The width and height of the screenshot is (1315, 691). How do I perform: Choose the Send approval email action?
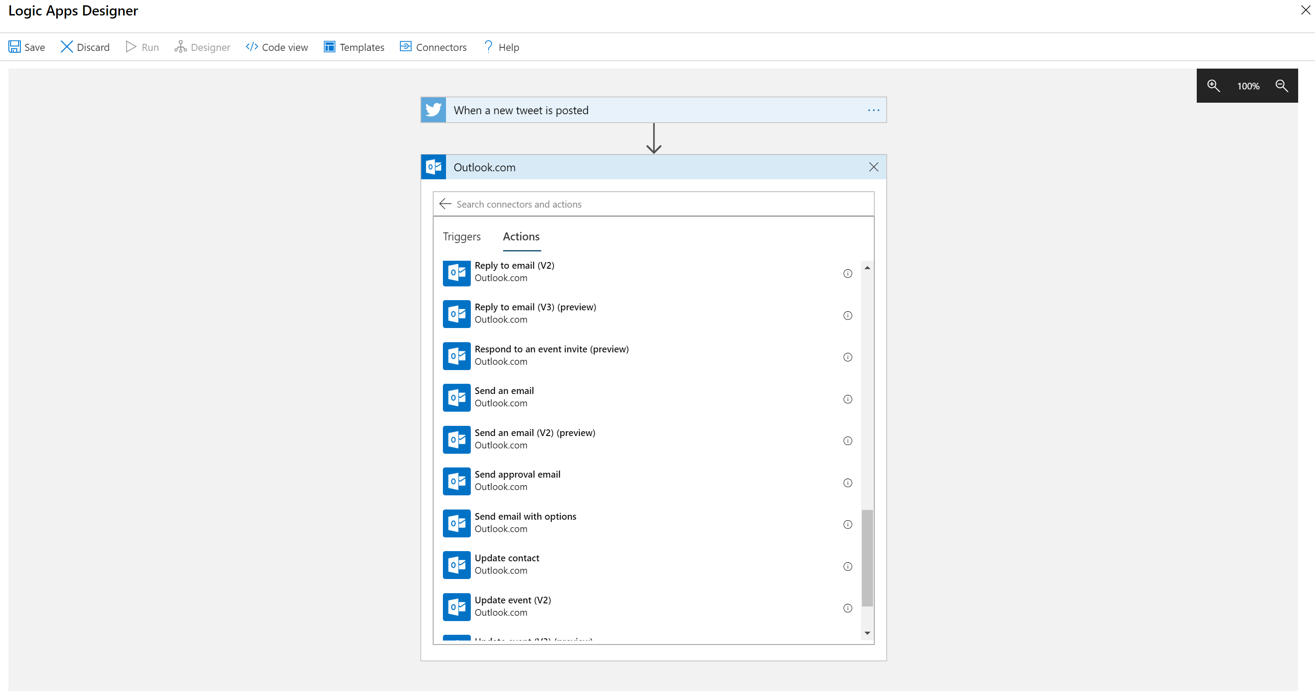pos(517,480)
